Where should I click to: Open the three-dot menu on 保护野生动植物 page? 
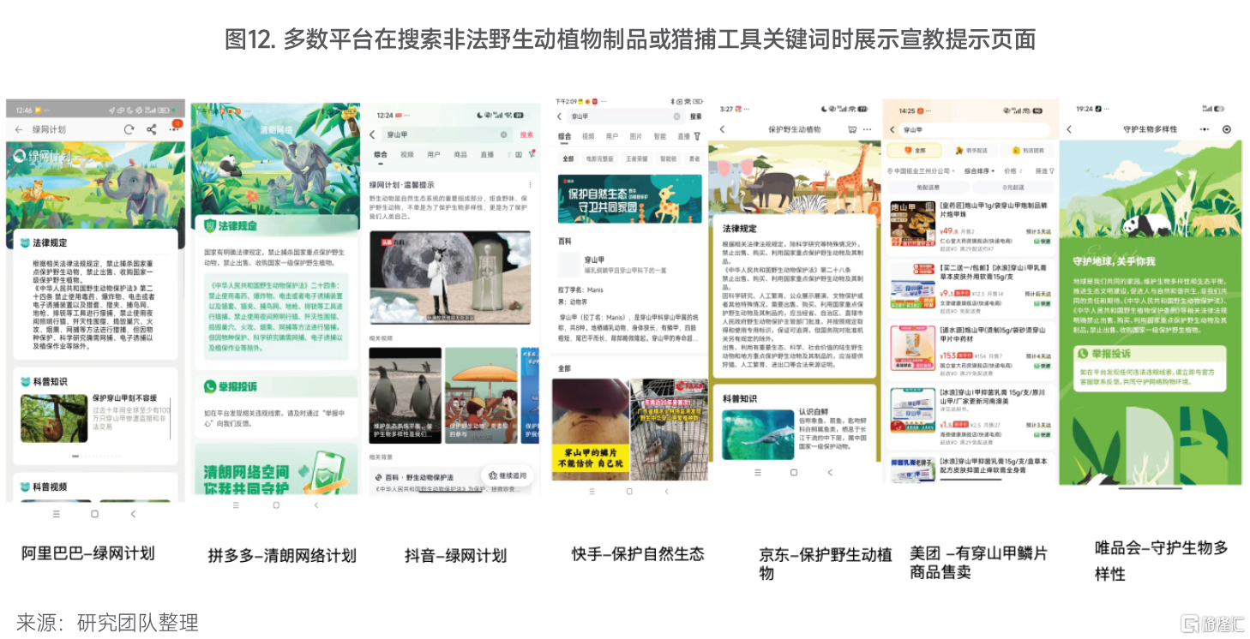(x=868, y=129)
